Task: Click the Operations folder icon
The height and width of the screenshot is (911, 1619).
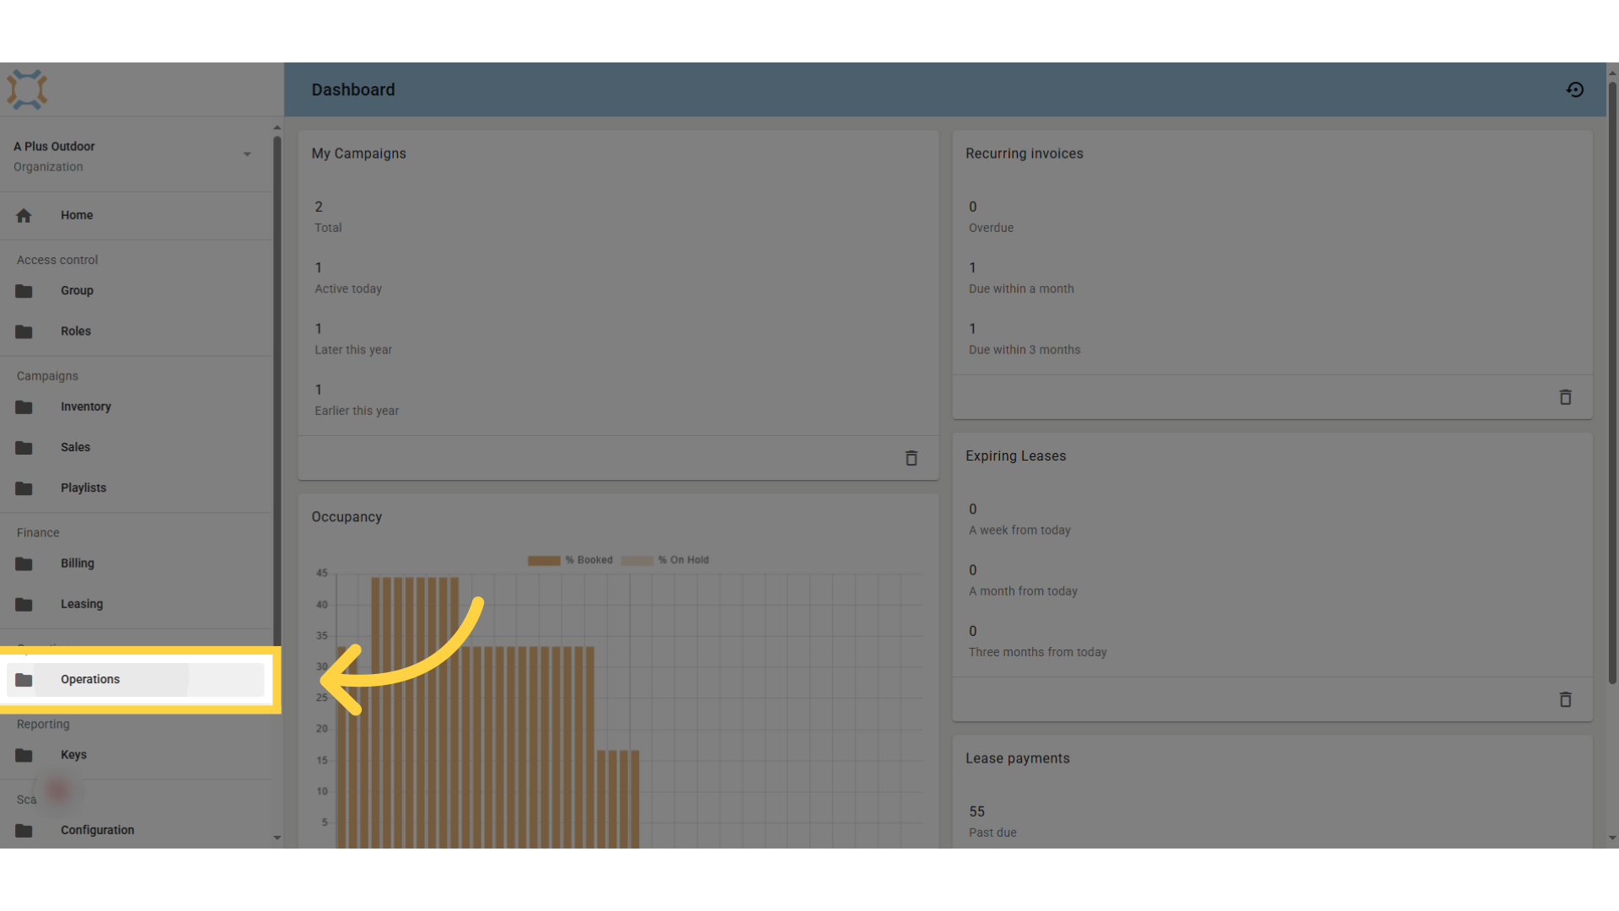Action: (24, 680)
